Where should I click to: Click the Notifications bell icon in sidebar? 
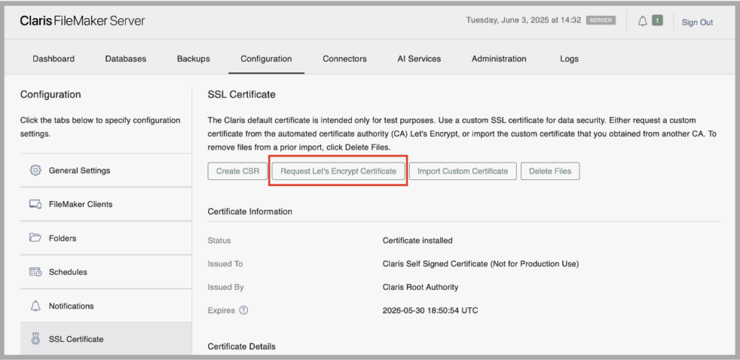point(35,306)
